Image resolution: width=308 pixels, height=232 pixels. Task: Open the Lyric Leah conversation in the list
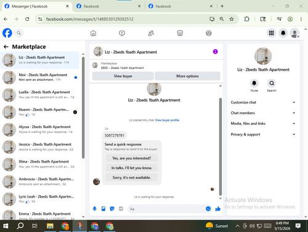coord(40,199)
